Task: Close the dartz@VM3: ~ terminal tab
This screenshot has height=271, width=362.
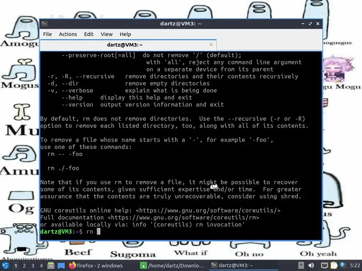Action: [211, 44]
